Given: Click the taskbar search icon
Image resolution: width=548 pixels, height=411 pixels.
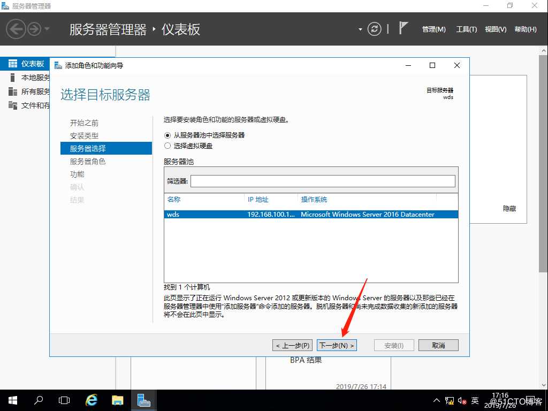Looking at the screenshot, I should [x=39, y=400].
